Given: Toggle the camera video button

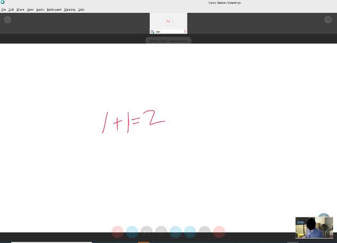Looking at the screenshot, I should [132, 231].
